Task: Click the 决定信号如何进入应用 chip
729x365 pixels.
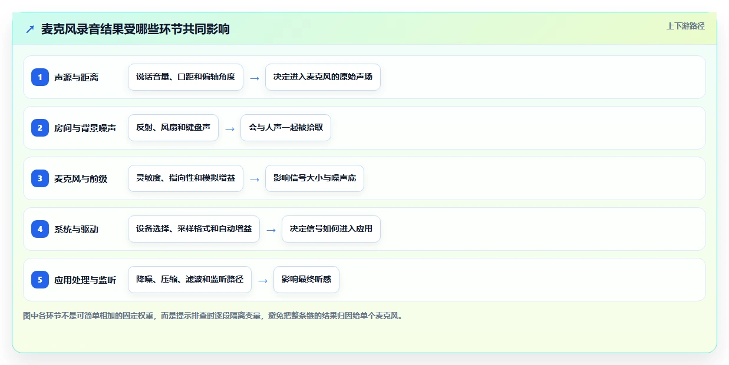Action: (331, 229)
